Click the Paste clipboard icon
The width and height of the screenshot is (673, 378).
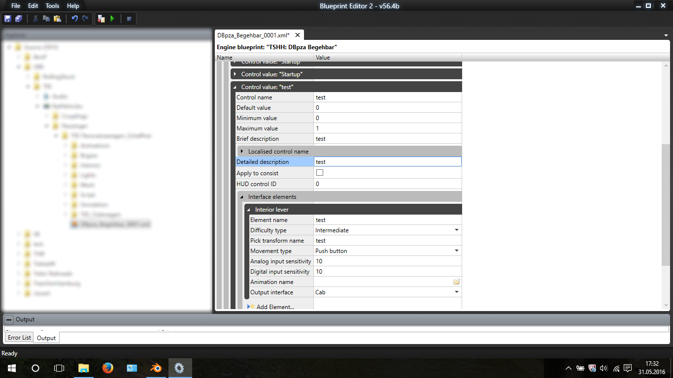click(x=57, y=19)
